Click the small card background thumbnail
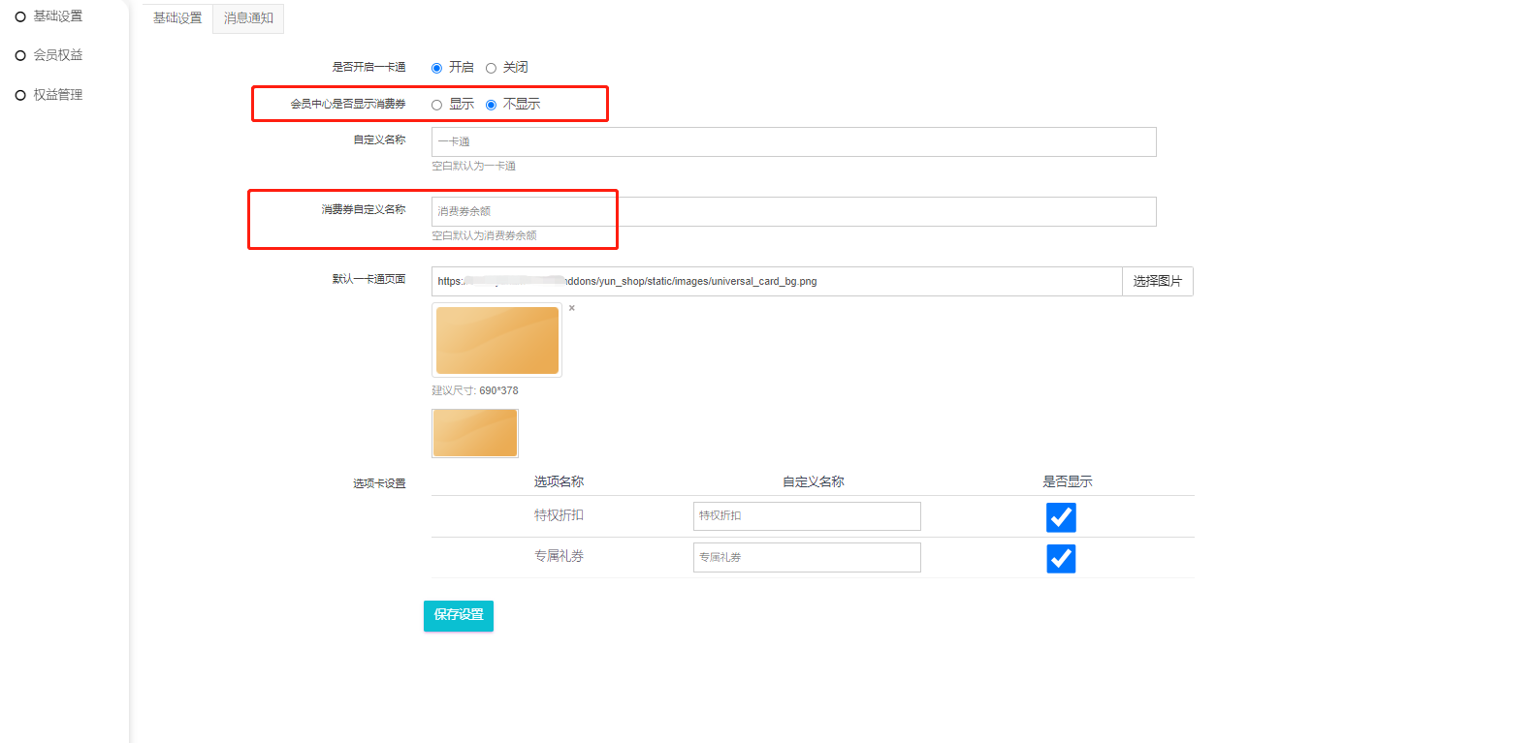The width and height of the screenshot is (1536, 743). [x=474, y=433]
